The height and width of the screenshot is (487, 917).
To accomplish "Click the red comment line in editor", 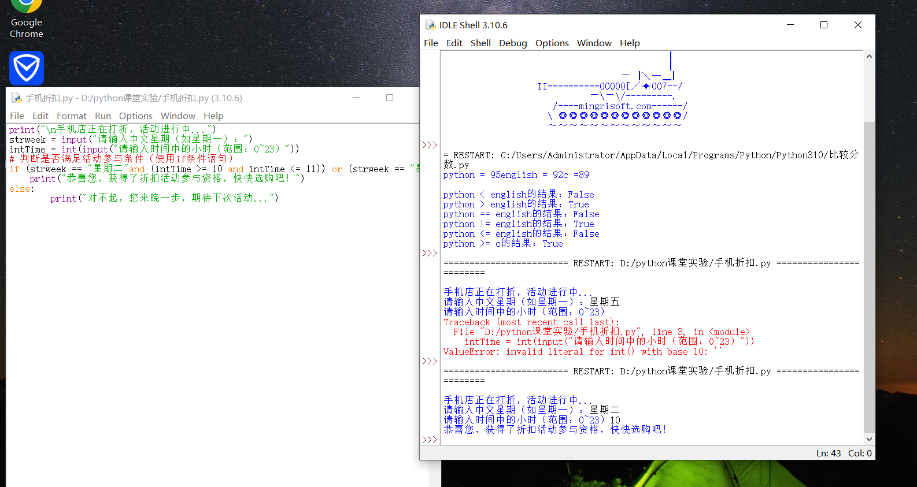I will (121, 159).
